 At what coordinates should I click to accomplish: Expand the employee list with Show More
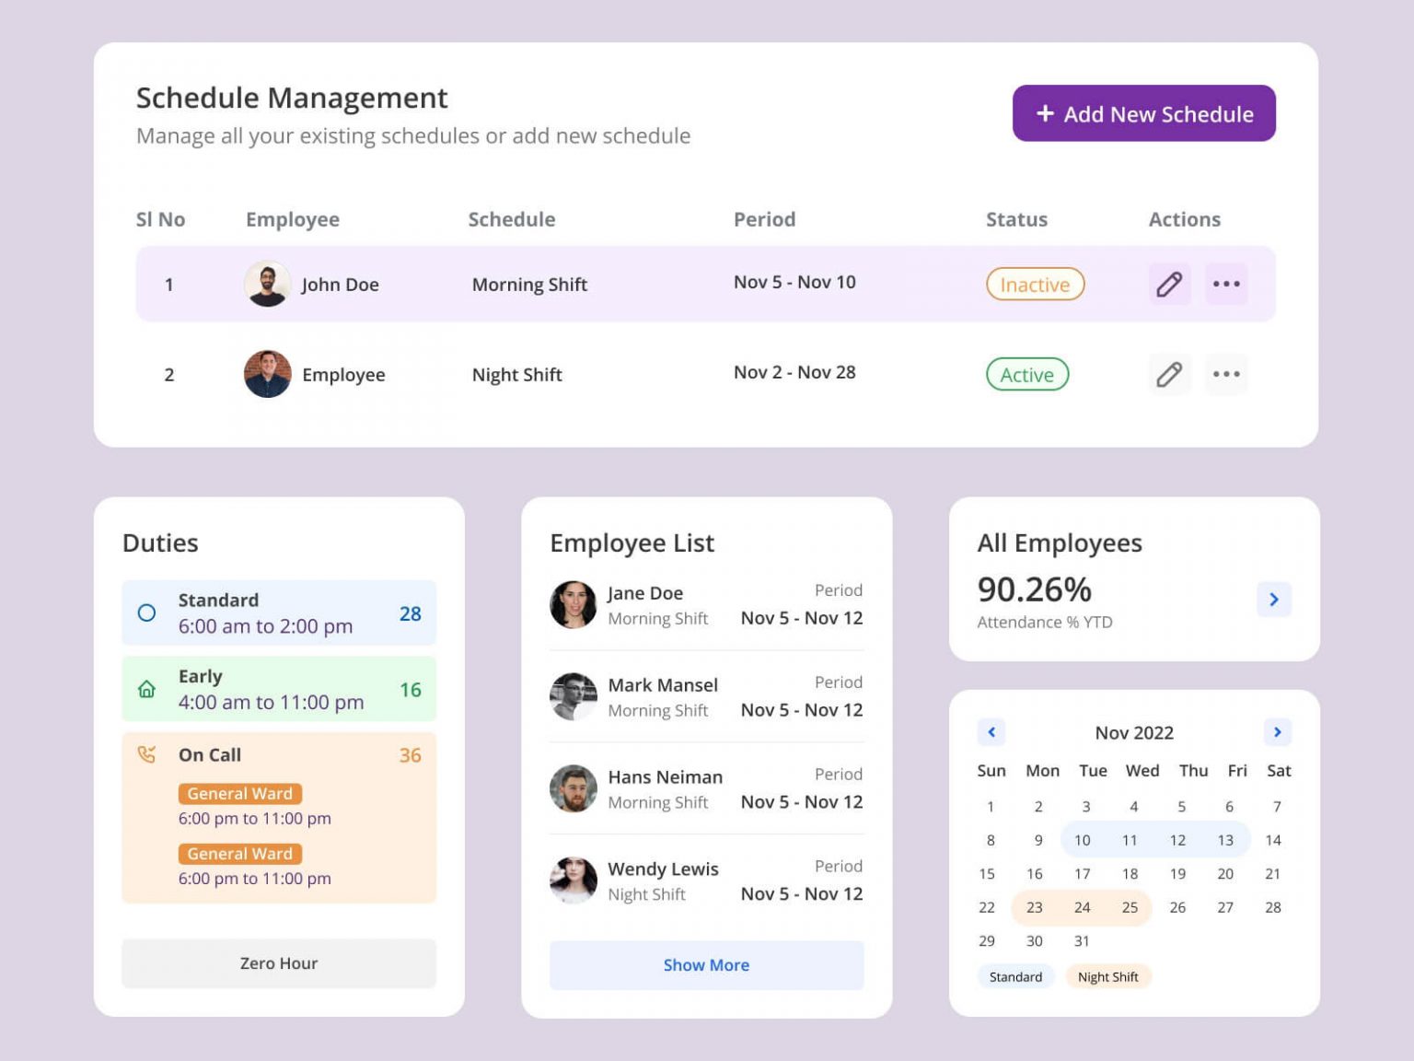706,965
